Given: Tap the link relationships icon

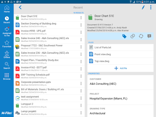Looking at the screenshot, I should point(133,36).
